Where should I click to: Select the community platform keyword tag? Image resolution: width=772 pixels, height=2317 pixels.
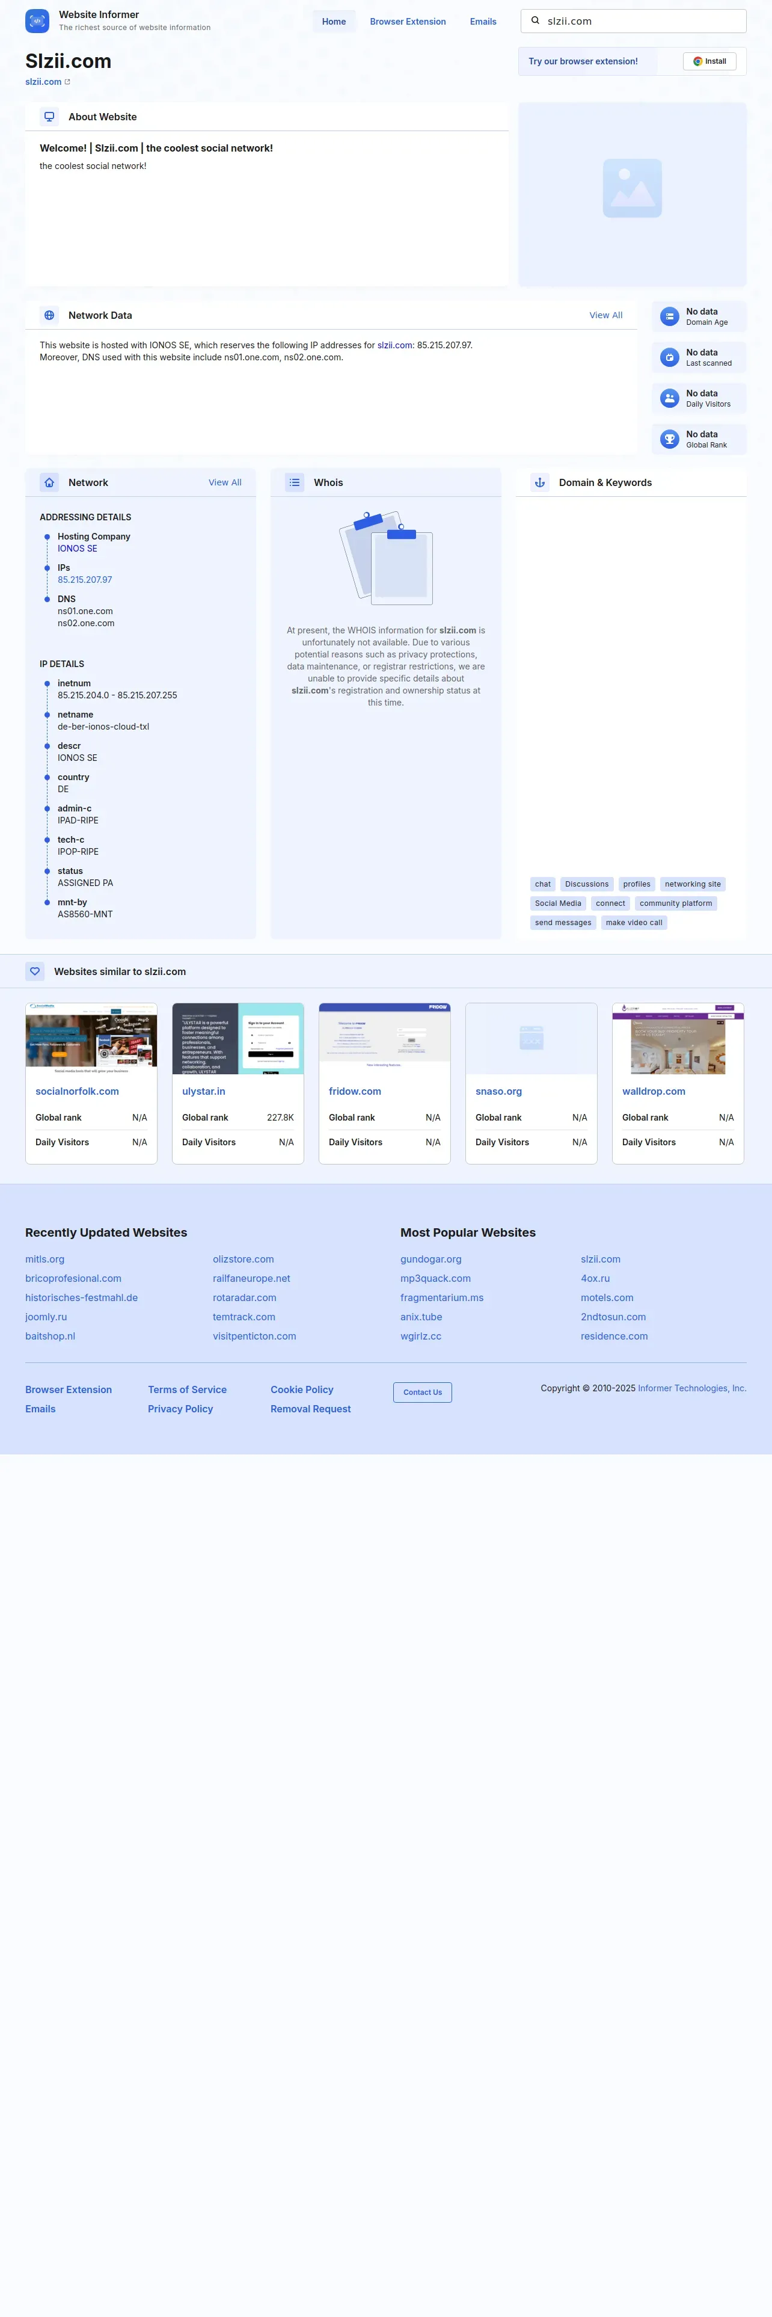pos(676,904)
